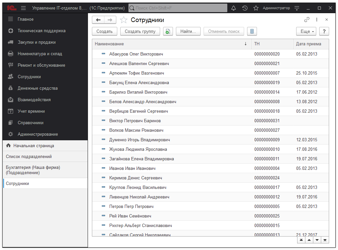Click the create-by-copying icon with green plus

tap(168, 32)
